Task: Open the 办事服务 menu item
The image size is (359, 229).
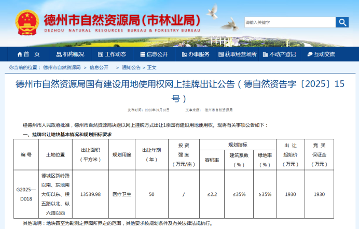Action: [x=199, y=54]
